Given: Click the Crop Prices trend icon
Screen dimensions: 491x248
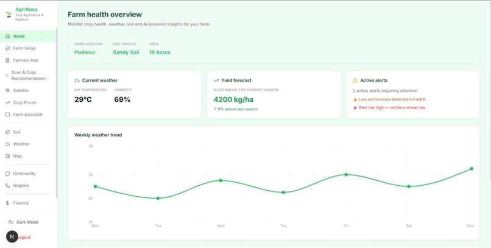Looking at the screenshot, I should click(7, 102).
